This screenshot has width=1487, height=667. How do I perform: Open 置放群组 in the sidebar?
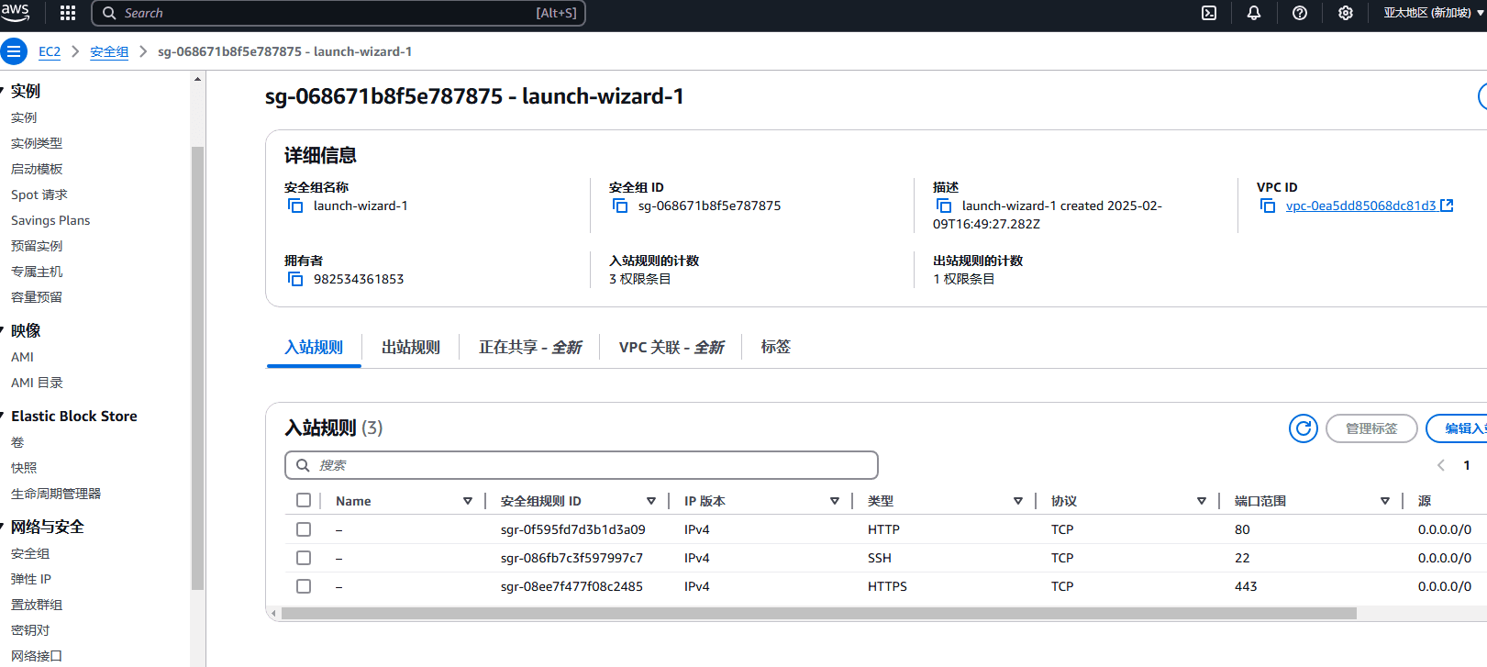(37, 605)
